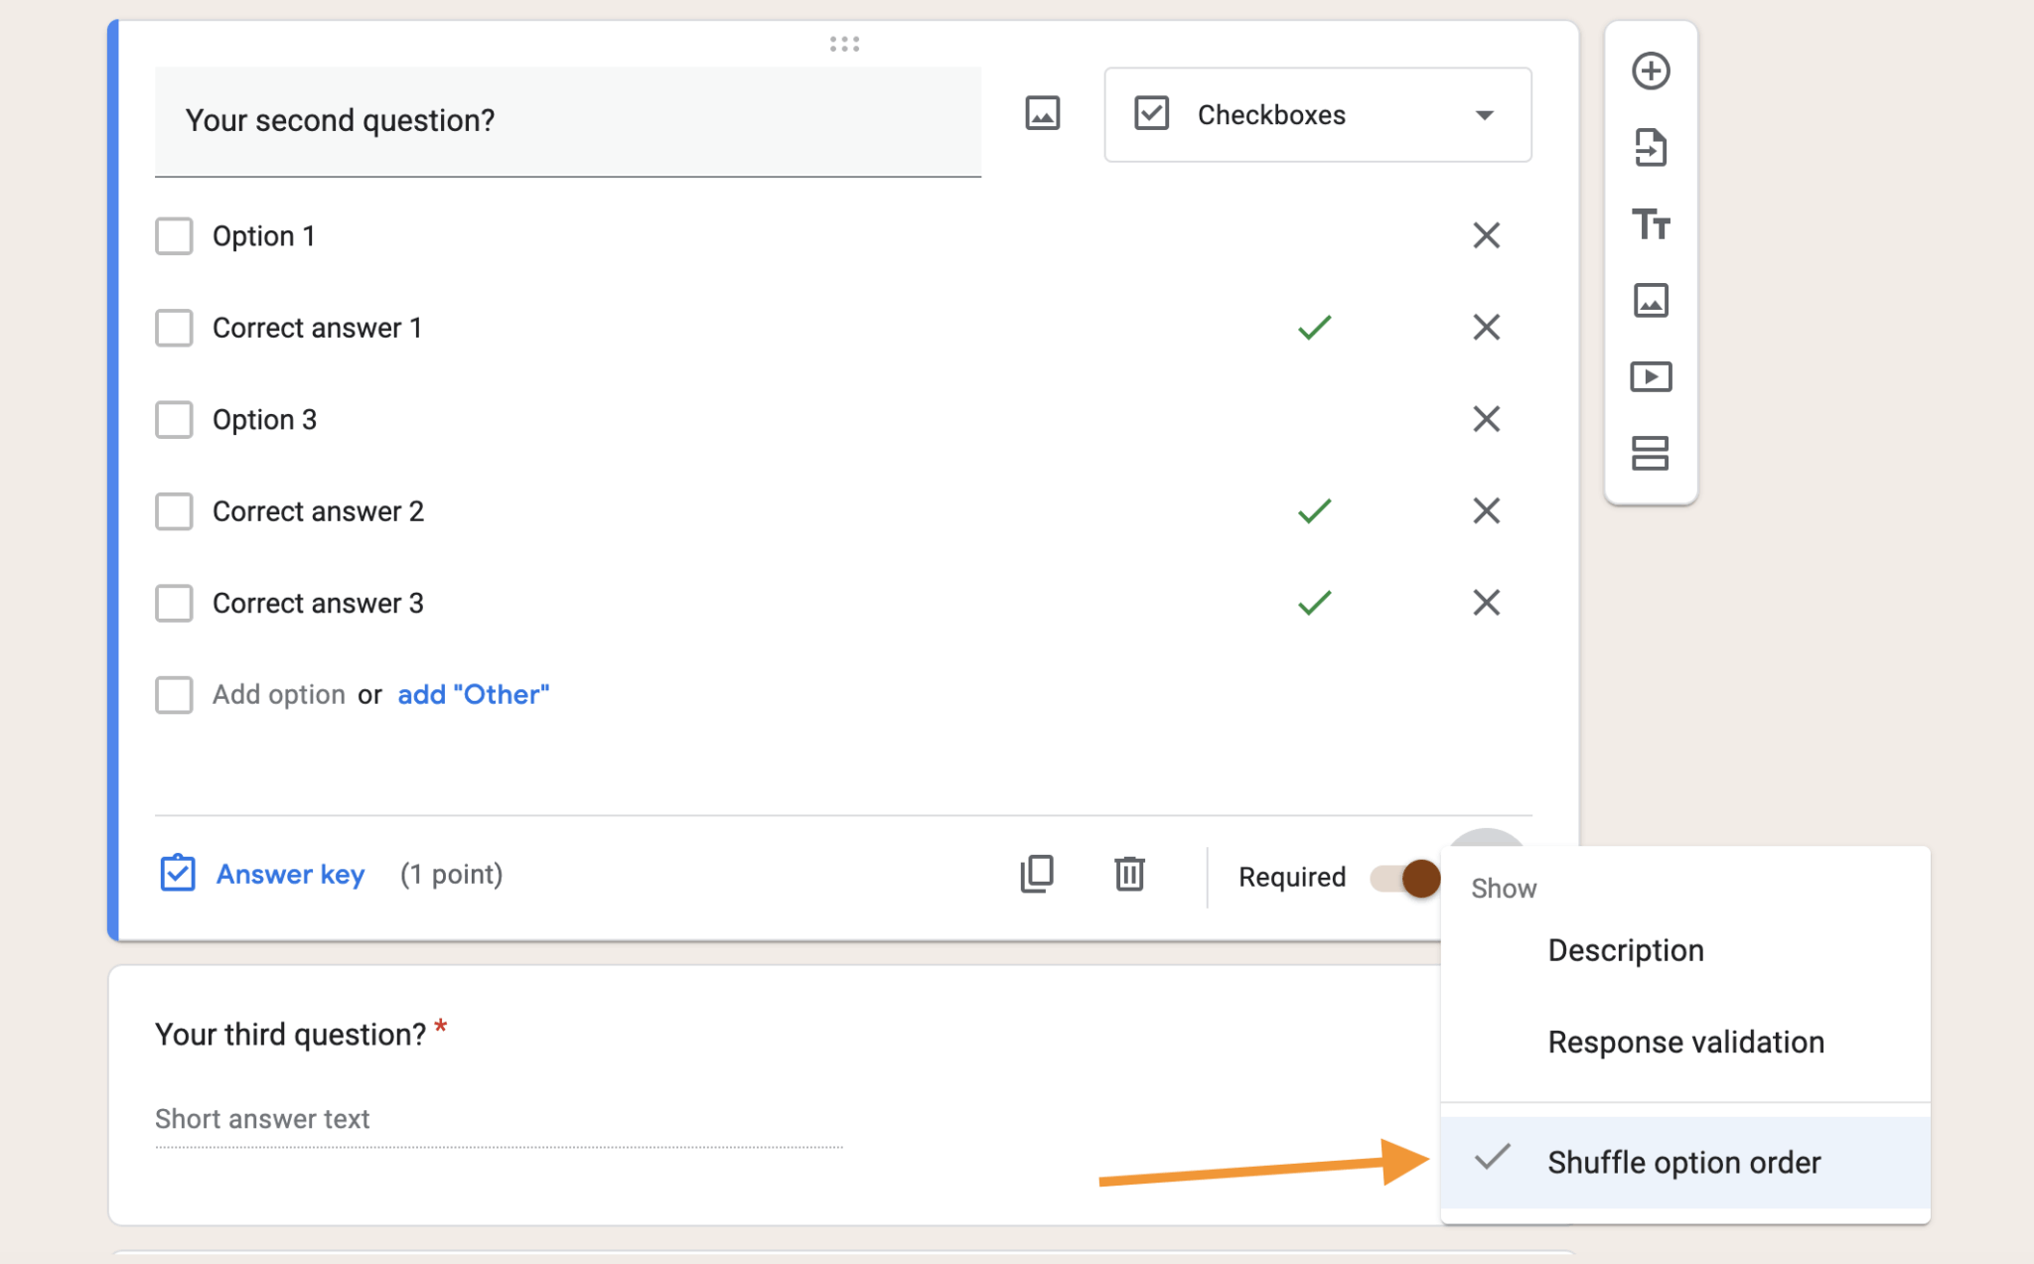Select the Add title and description icon
Image resolution: width=2034 pixels, height=1264 pixels.
(1651, 225)
